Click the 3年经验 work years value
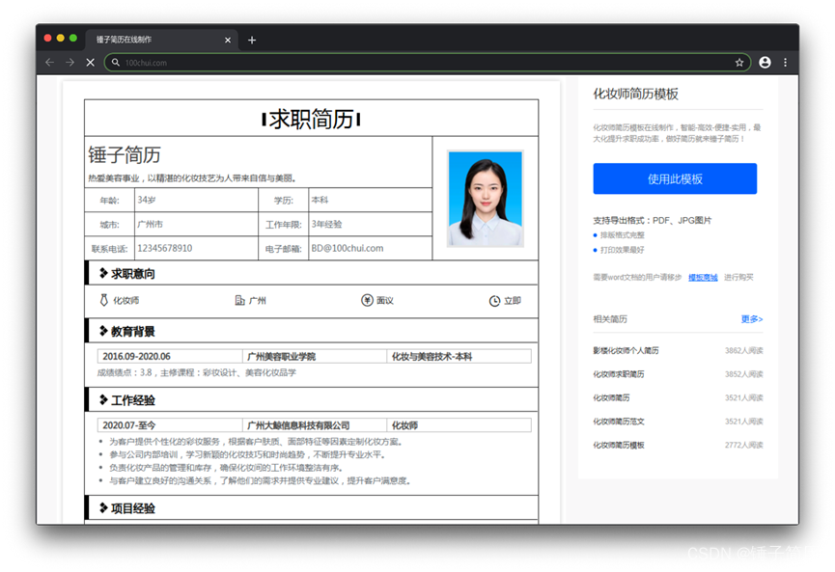This screenshot has width=835, height=572. click(x=326, y=225)
